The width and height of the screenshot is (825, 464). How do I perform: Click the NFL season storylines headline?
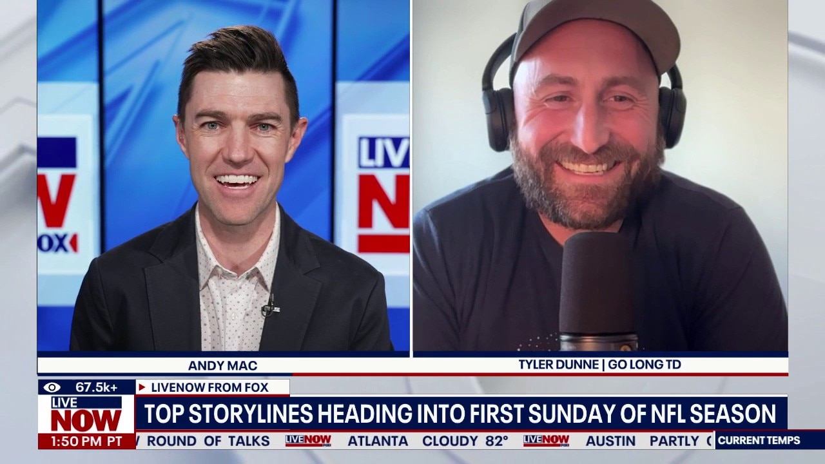tap(460, 414)
